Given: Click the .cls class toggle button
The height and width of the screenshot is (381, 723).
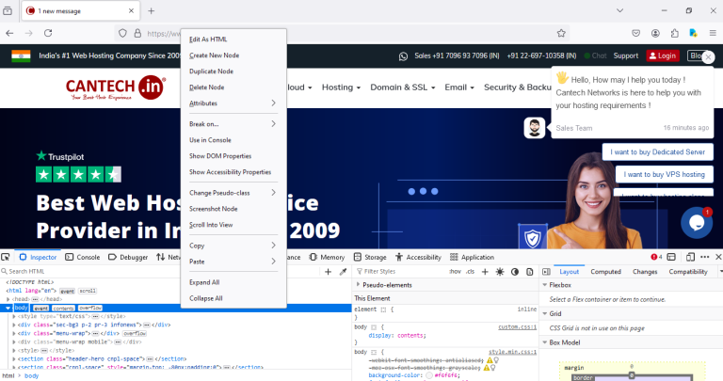Looking at the screenshot, I should coord(470,271).
